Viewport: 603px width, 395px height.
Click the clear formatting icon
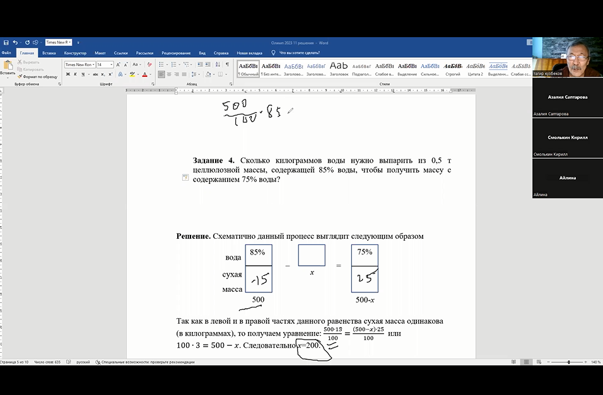click(x=149, y=64)
